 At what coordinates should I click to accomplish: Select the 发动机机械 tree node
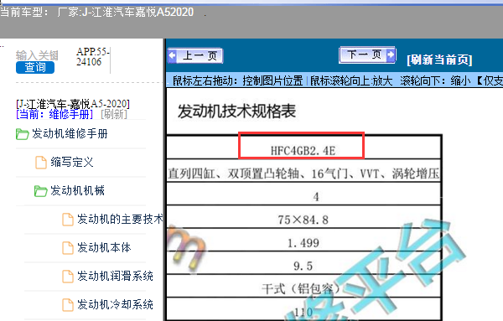point(77,190)
